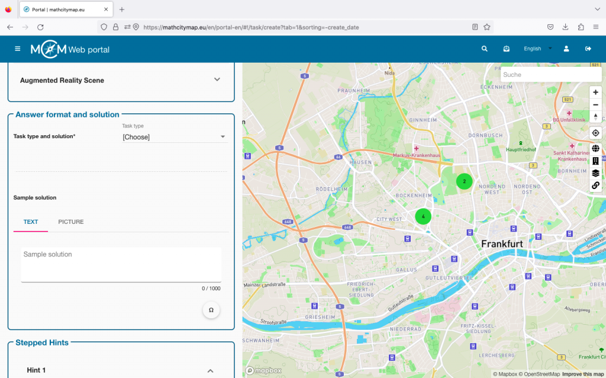606x378 pixels.
Task: Click the Suche map search field
Action: [x=550, y=74]
